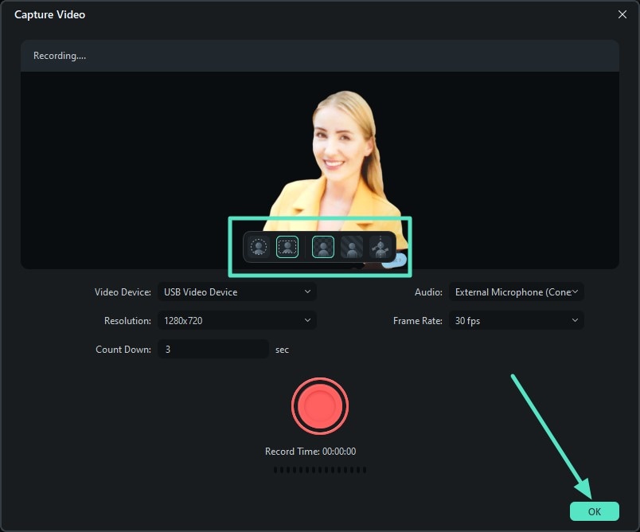Viewport: 640px width, 532px height.
Task: Click the portrait icon with arrows
Action: (x=380, y=247)
